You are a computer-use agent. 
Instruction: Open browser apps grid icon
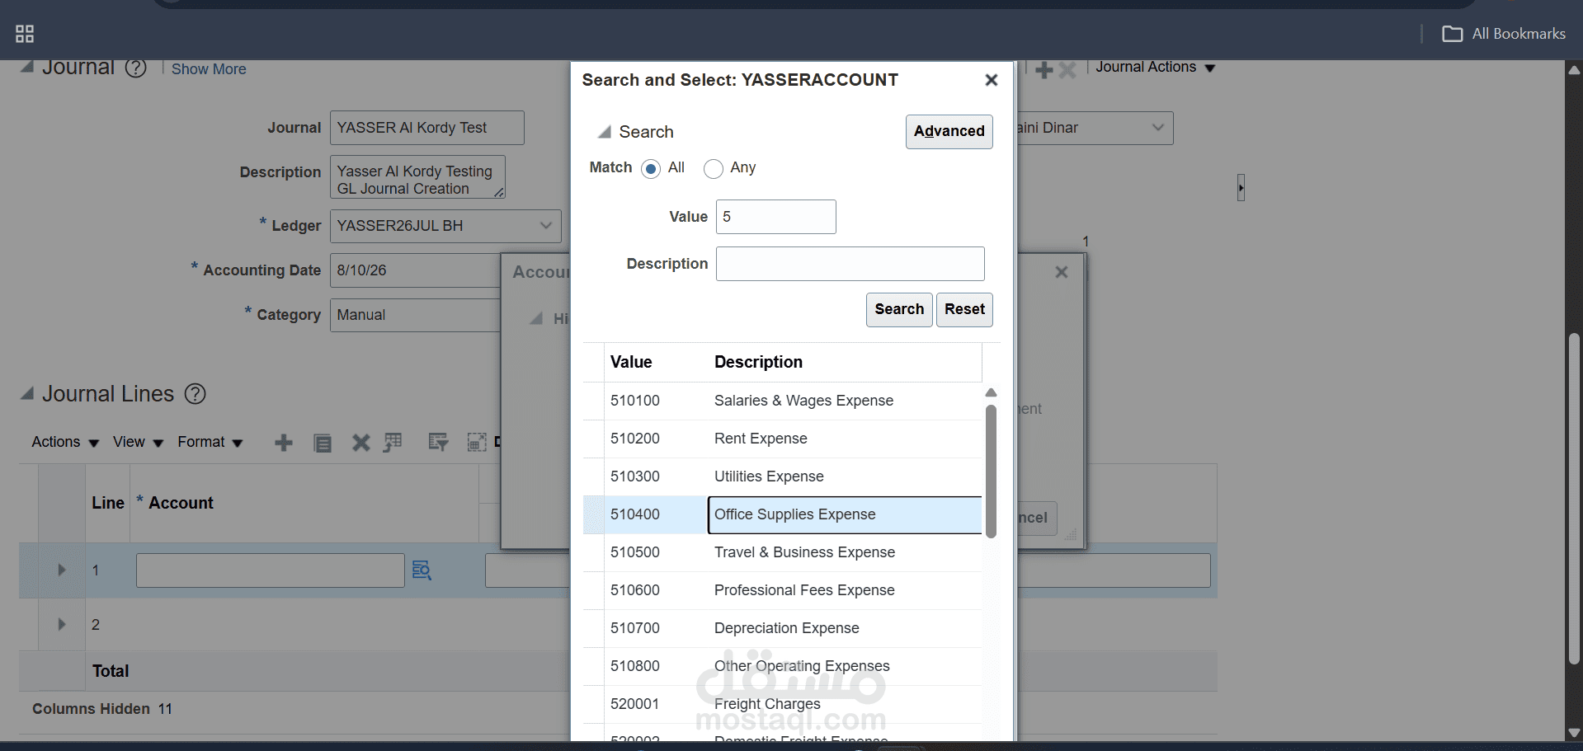coord(25,34)
